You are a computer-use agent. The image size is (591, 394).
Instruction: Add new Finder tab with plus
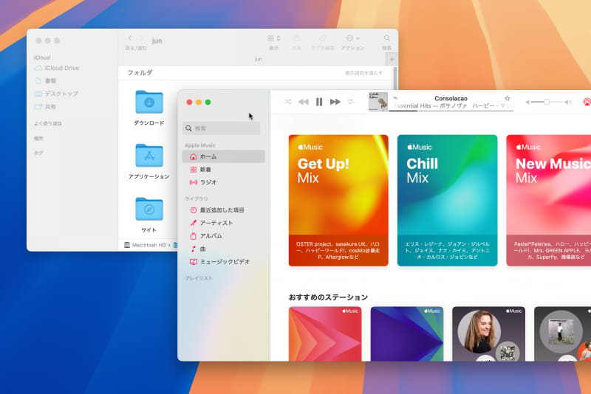tap(392, 59)
